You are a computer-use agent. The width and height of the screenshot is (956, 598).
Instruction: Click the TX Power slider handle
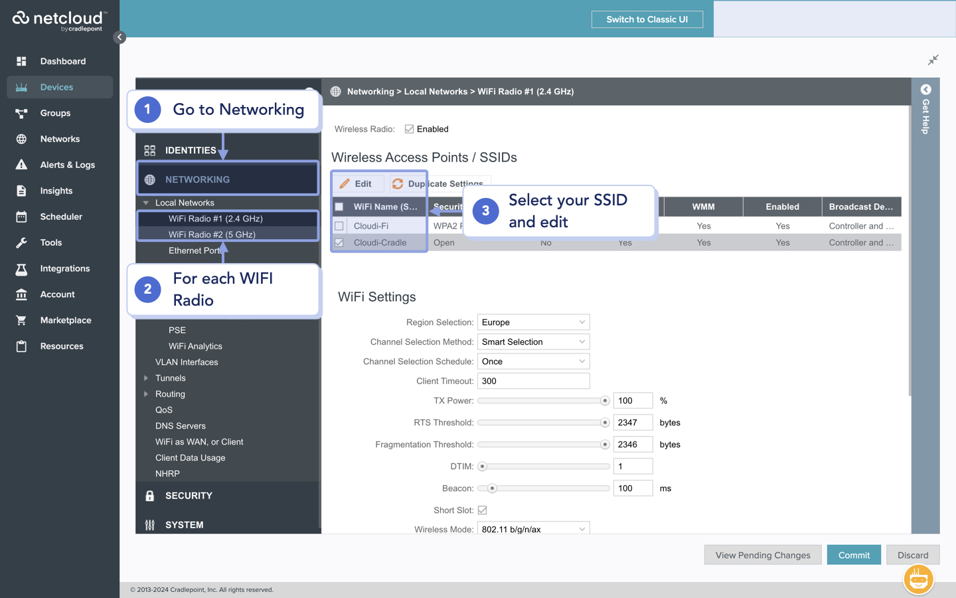click(x=605, y=401)
